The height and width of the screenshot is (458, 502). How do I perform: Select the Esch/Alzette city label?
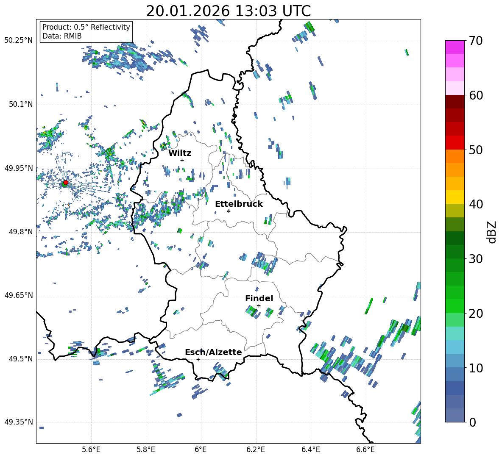[213, 352]
